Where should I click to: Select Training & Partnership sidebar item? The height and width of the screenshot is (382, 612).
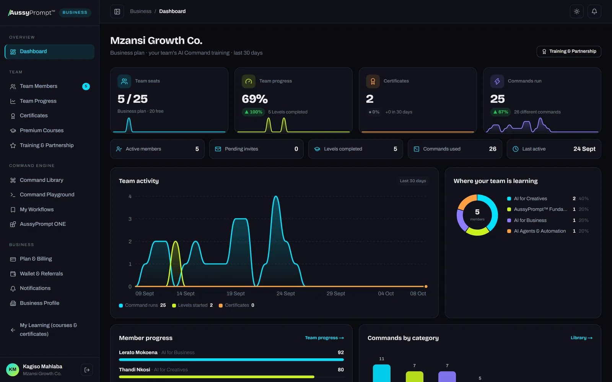(x=49, y=146)
